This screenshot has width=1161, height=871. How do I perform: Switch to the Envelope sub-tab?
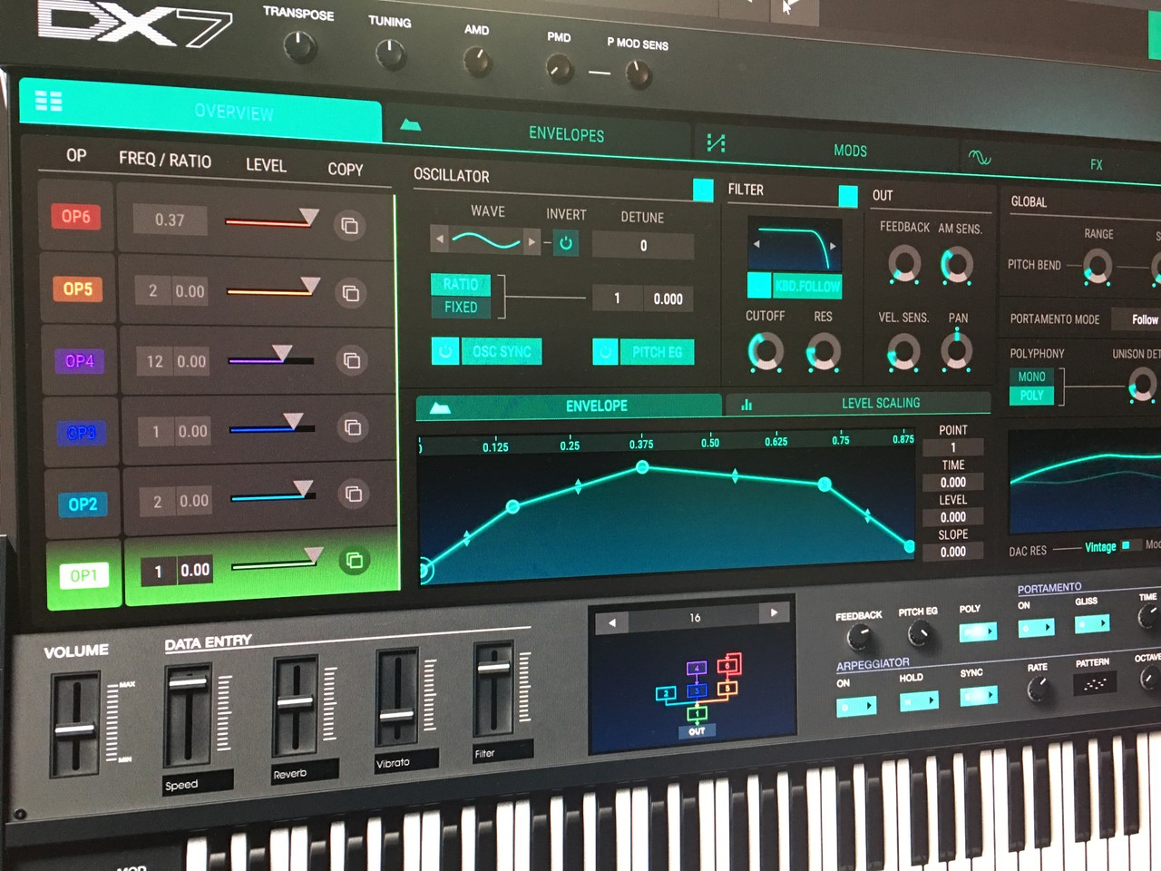(x=570, y=406)
